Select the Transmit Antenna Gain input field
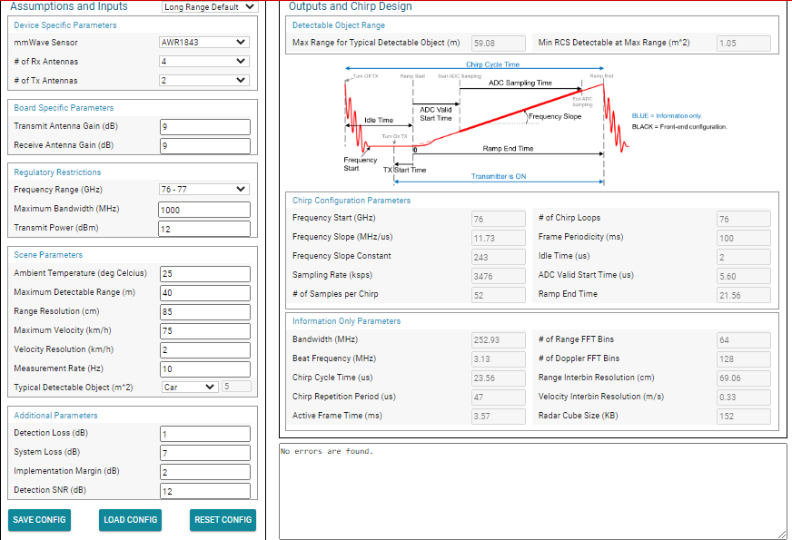 point(205,127)
